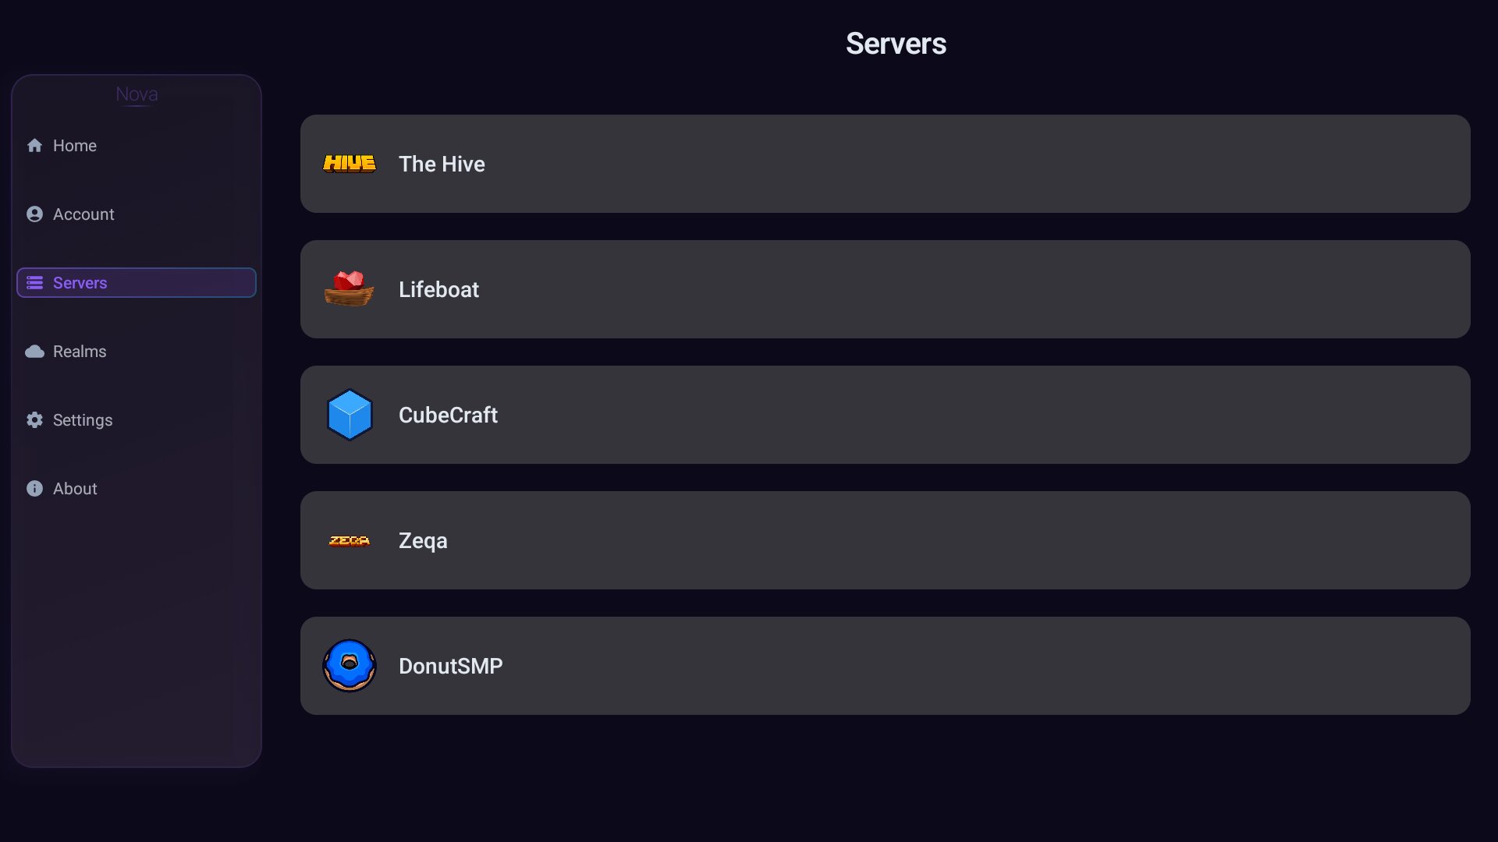Click the Zeqa server logo
Viewport: 1498px width, 842px height.
(349, 541)
